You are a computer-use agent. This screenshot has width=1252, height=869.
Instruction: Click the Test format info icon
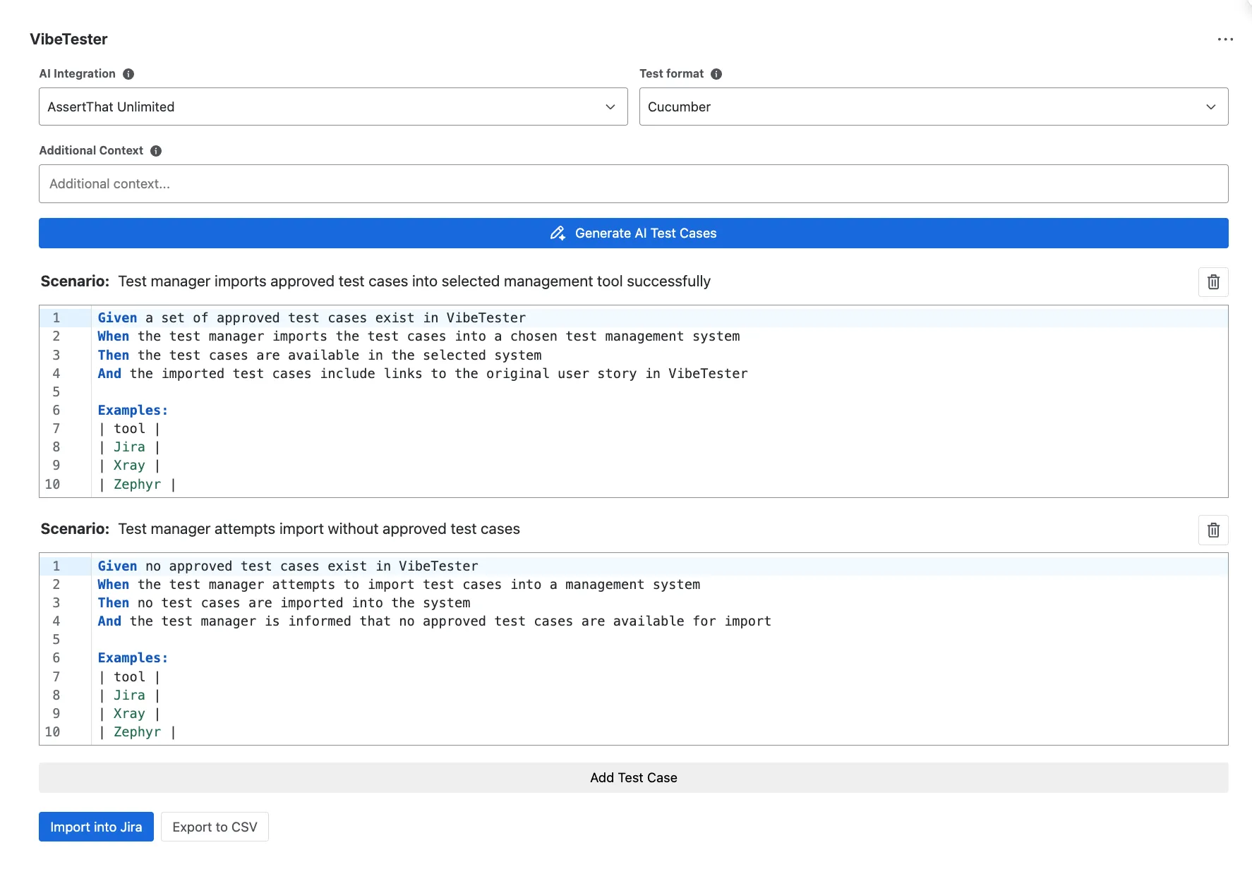(x=716, y=74)
